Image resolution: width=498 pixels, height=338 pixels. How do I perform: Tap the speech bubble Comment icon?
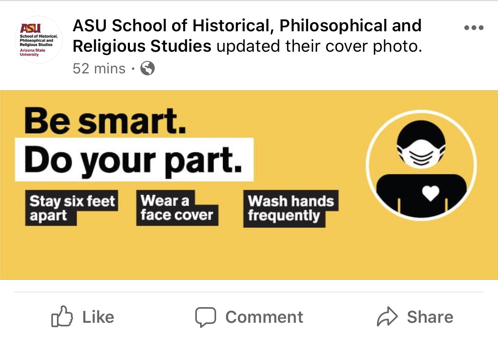coord(206,318)
